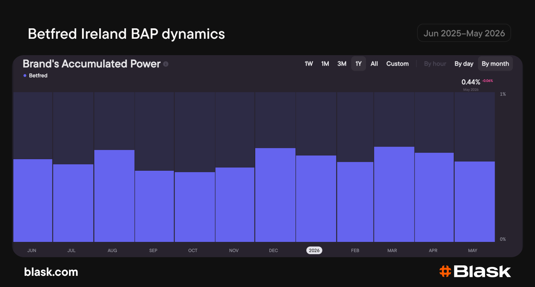Image resolution: width=535 pixels, height=287 pixels.
Task: Click the Brand's Accumulated Power heading
Action: coord(91,64)
